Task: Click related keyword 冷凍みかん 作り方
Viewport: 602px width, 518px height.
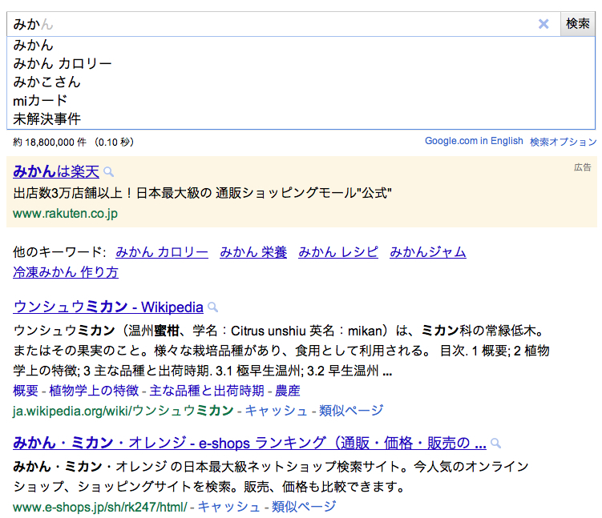Action: tap(66, 272)
